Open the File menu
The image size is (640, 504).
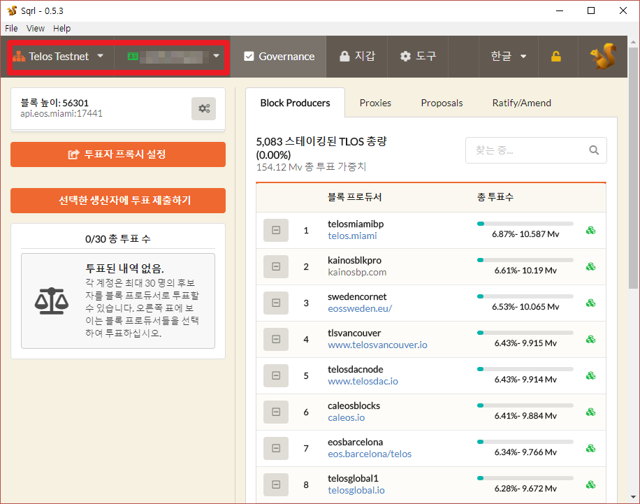[11, 29]
